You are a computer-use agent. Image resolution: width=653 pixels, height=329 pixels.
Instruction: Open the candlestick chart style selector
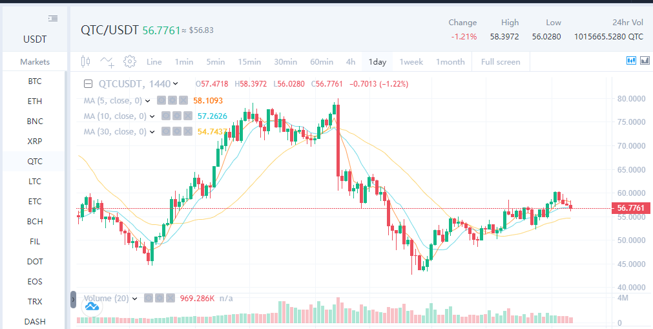pos(86,61)
